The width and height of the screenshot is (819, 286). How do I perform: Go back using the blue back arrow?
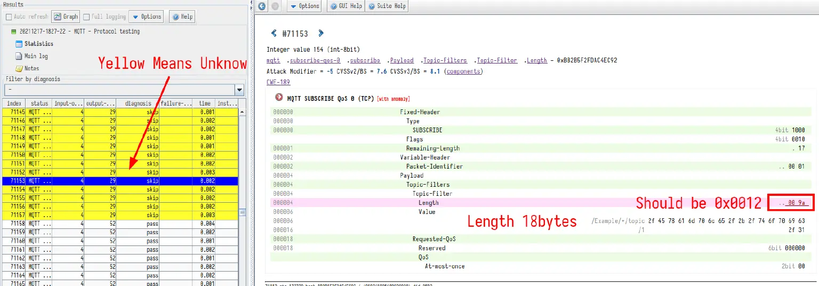tap(261, 6)
